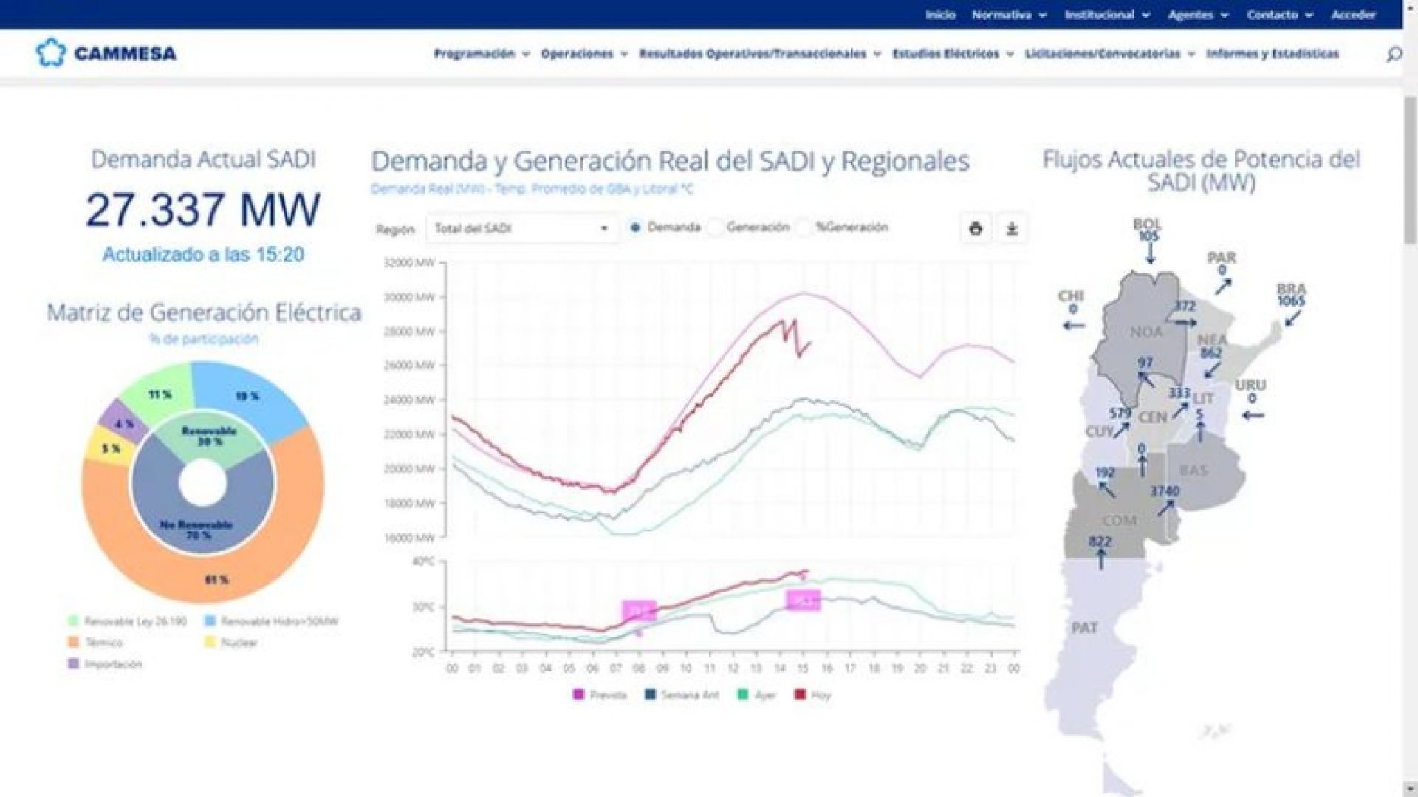The height and width of the screenshot is (797, 1418).
Task: Click the Acceder link
Action: [x=1353, y=15]
